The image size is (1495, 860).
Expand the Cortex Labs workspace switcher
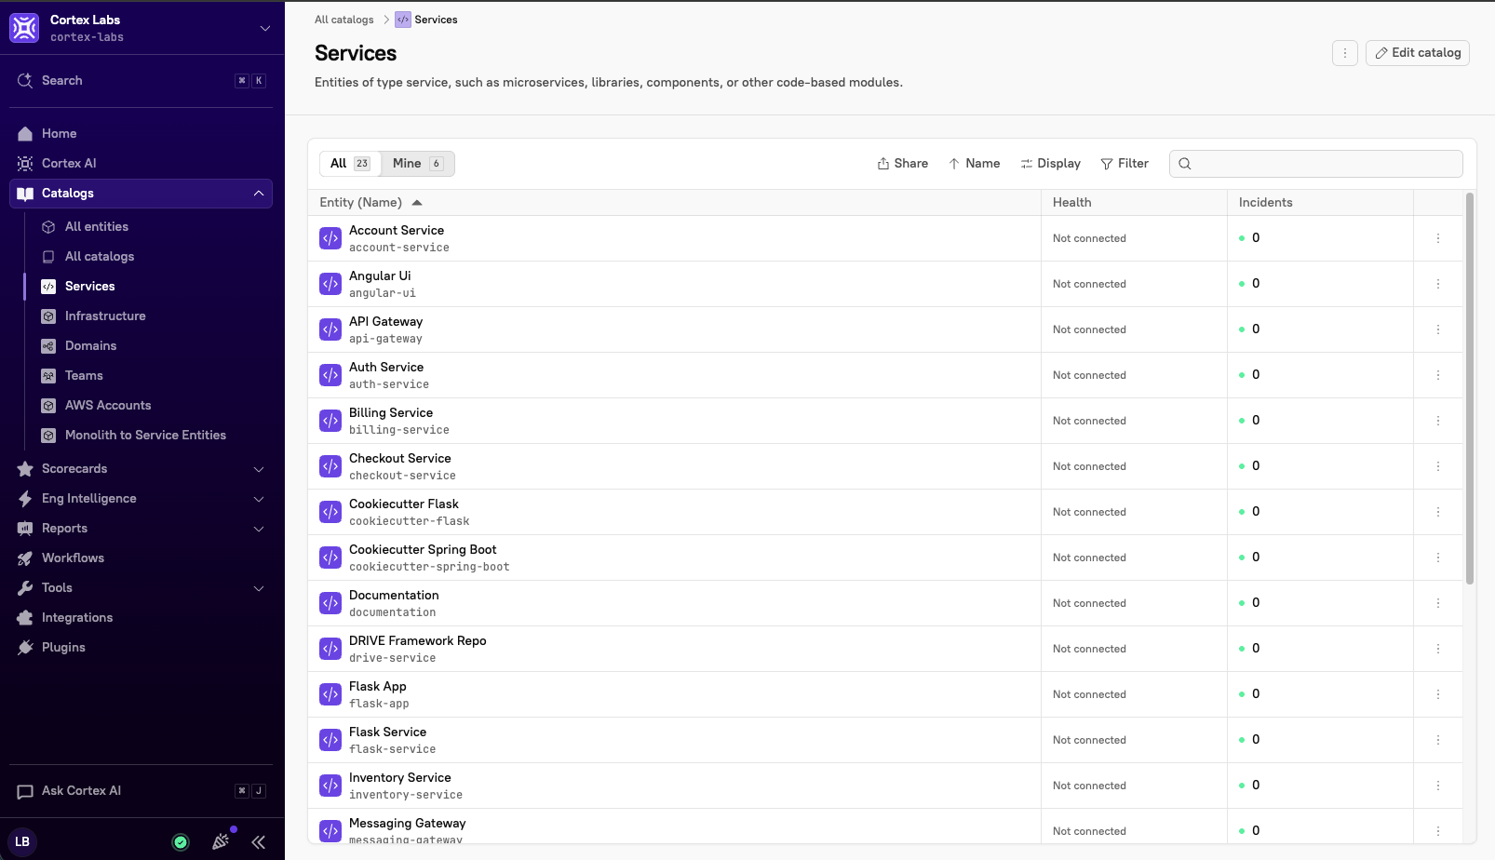[265, 28]
